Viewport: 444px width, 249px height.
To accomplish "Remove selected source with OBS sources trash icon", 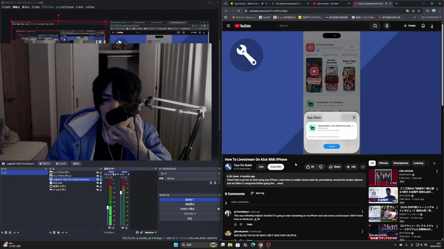I will point(54,232).
